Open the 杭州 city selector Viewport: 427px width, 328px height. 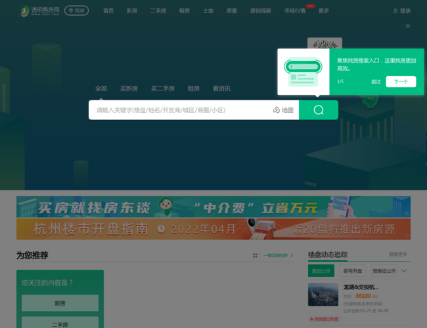(76, 10)
